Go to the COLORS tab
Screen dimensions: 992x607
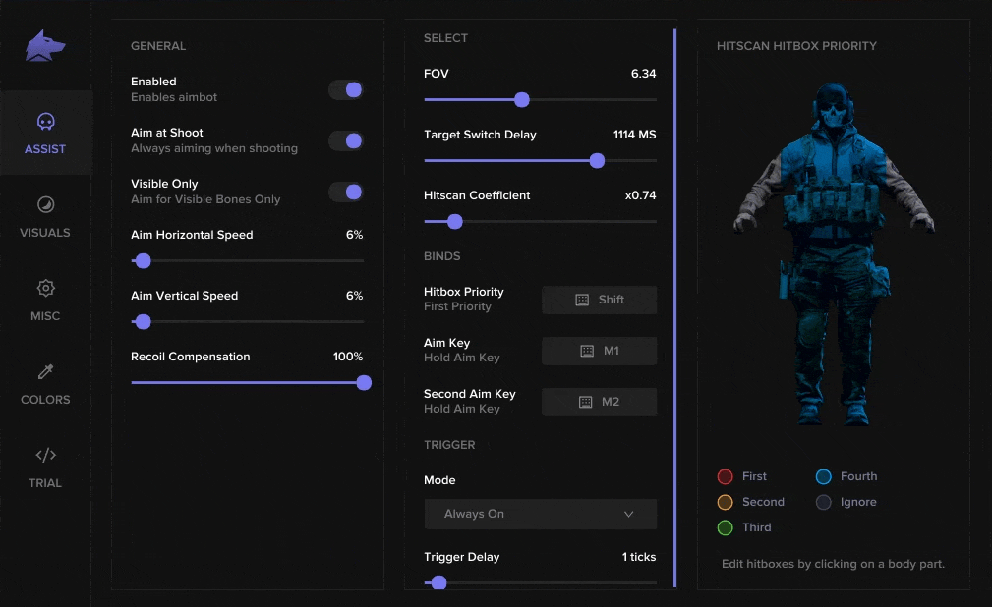45,383
